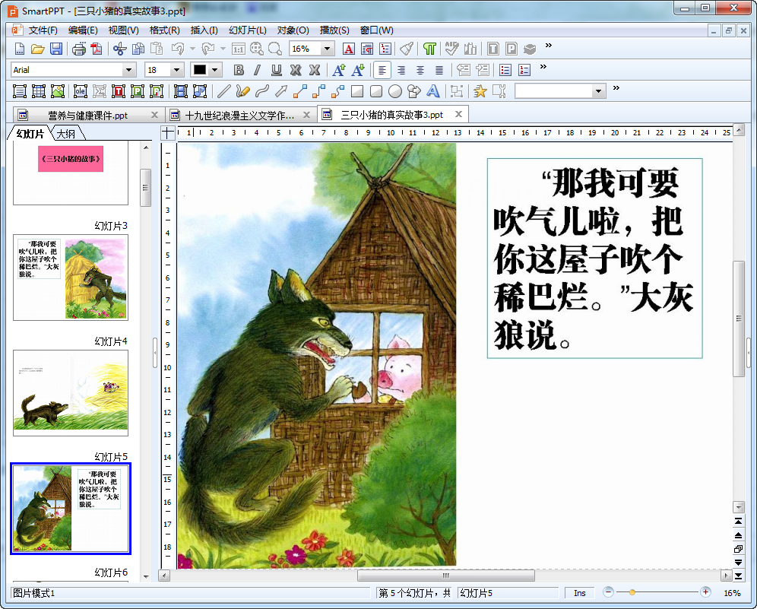Open the 播放(S) menu

(334, 30)
